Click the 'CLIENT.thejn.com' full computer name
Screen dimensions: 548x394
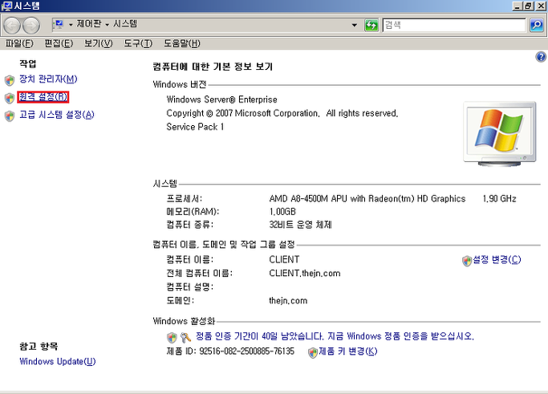click(304, 274)
